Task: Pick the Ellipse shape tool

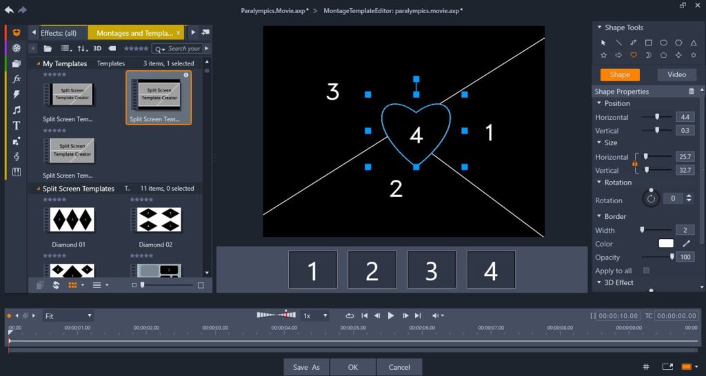Action: [664, 43]
